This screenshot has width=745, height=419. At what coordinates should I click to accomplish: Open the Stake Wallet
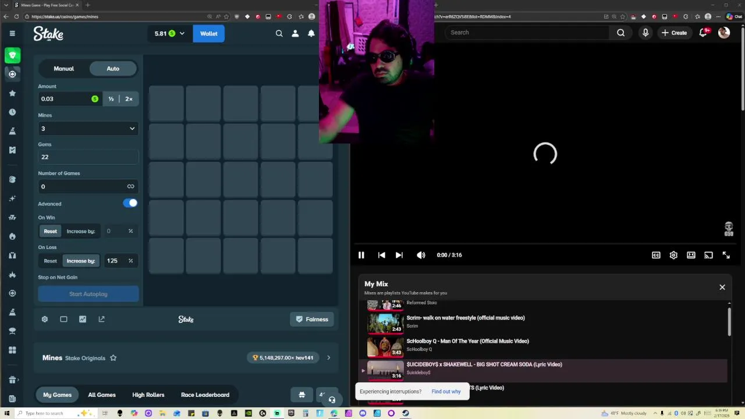(x=209, y=34)
